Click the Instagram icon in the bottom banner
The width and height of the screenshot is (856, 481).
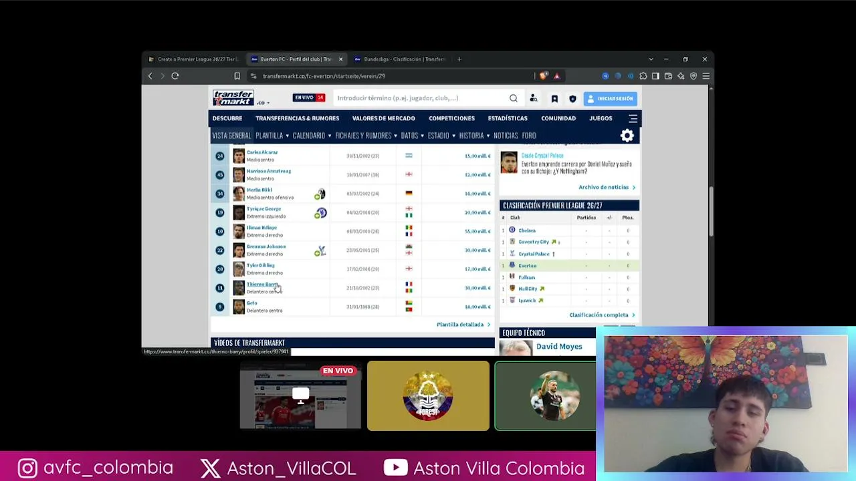point(27,468)
